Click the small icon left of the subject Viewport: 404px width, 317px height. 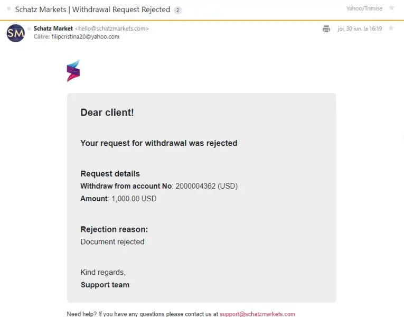(8, 9)
